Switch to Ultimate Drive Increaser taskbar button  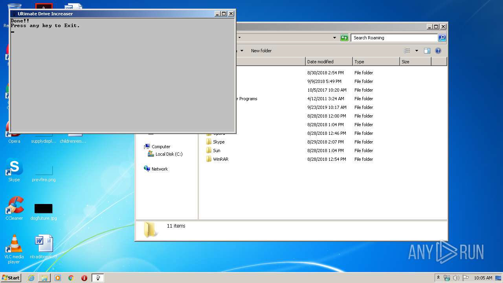coord(98,278)
